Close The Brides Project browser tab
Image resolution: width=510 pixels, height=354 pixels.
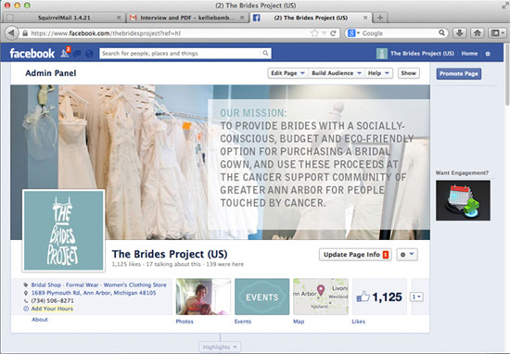click(365, 18)
